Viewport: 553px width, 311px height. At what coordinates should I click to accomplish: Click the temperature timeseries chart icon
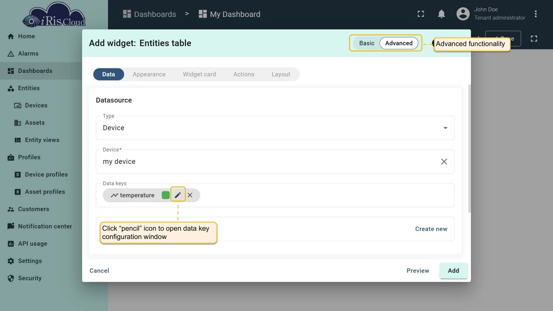(x=114, y=195)
